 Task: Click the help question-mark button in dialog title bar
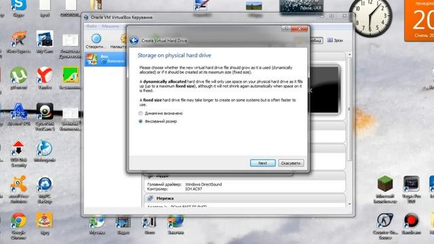286,28
